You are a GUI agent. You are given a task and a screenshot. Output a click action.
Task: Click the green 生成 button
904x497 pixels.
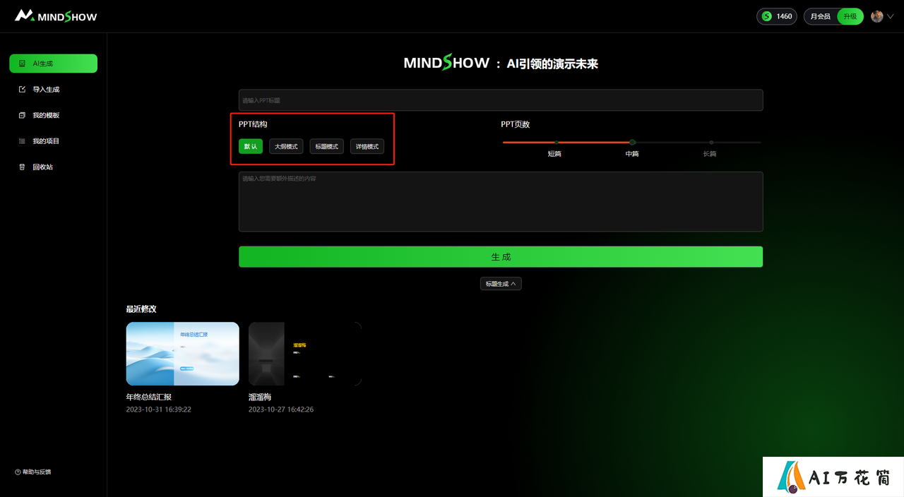(x=501, y=257)
